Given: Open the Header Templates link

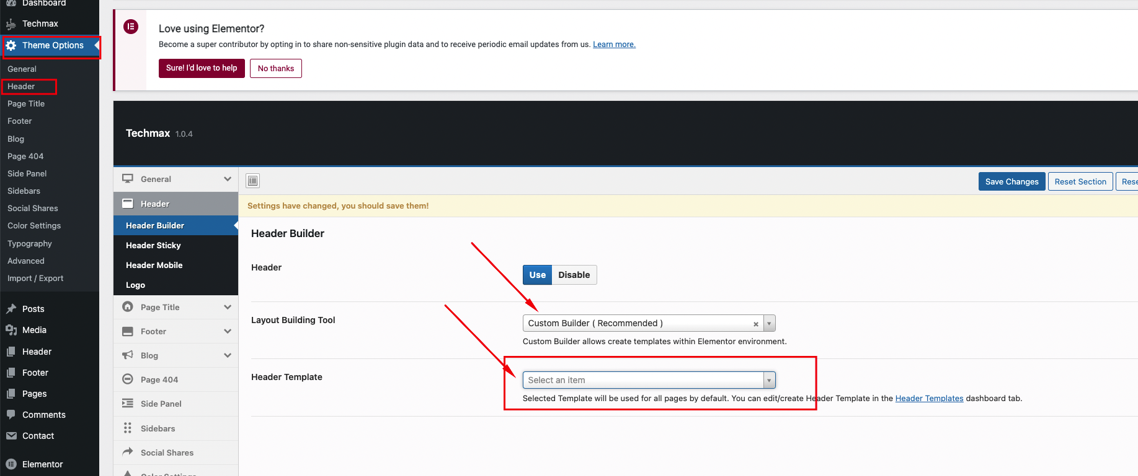Looking at the screenshot, I should pyautogui.click(x=929, y=398).
